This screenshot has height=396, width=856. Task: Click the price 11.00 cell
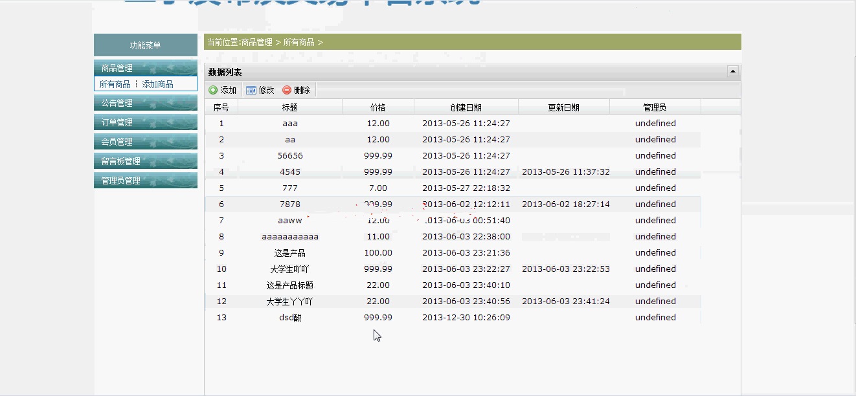click(x=378, y=236)
